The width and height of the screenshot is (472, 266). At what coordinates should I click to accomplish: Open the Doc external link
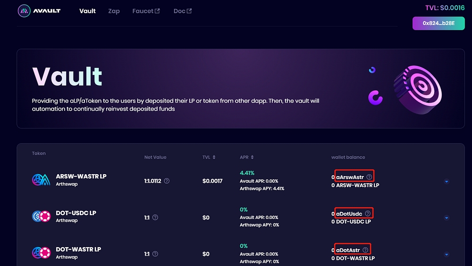click(182, 11)
